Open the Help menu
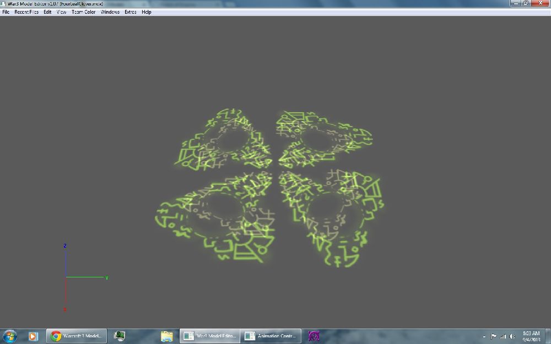Image resolution: width=551 pixels, height=344 pixels. pos(146,12)
